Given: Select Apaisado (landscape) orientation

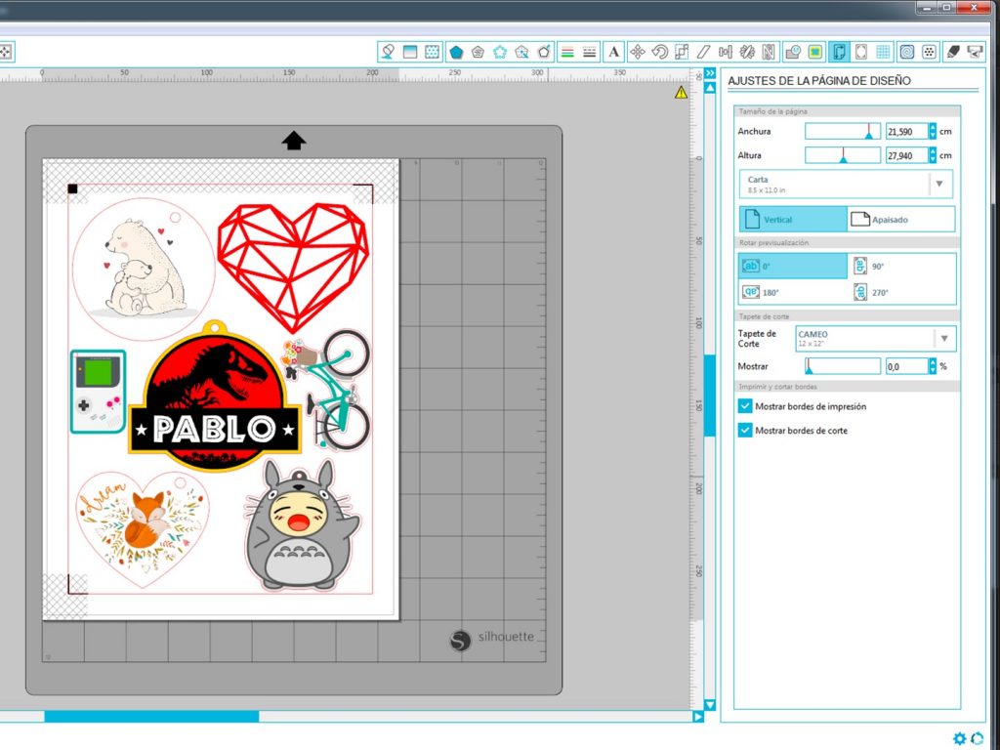Looking at the screenshot, I should point(901,219).
